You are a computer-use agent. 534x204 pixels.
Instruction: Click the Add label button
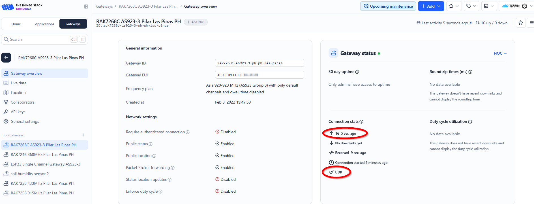(196, 22)
